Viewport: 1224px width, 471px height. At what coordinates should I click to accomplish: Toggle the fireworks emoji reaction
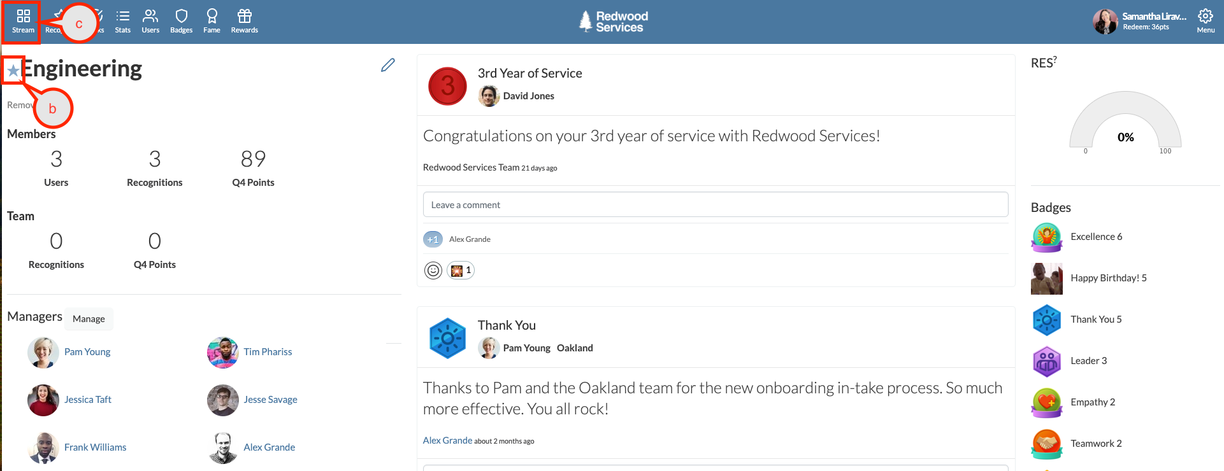pyautogui.click(x=461, y=271)
